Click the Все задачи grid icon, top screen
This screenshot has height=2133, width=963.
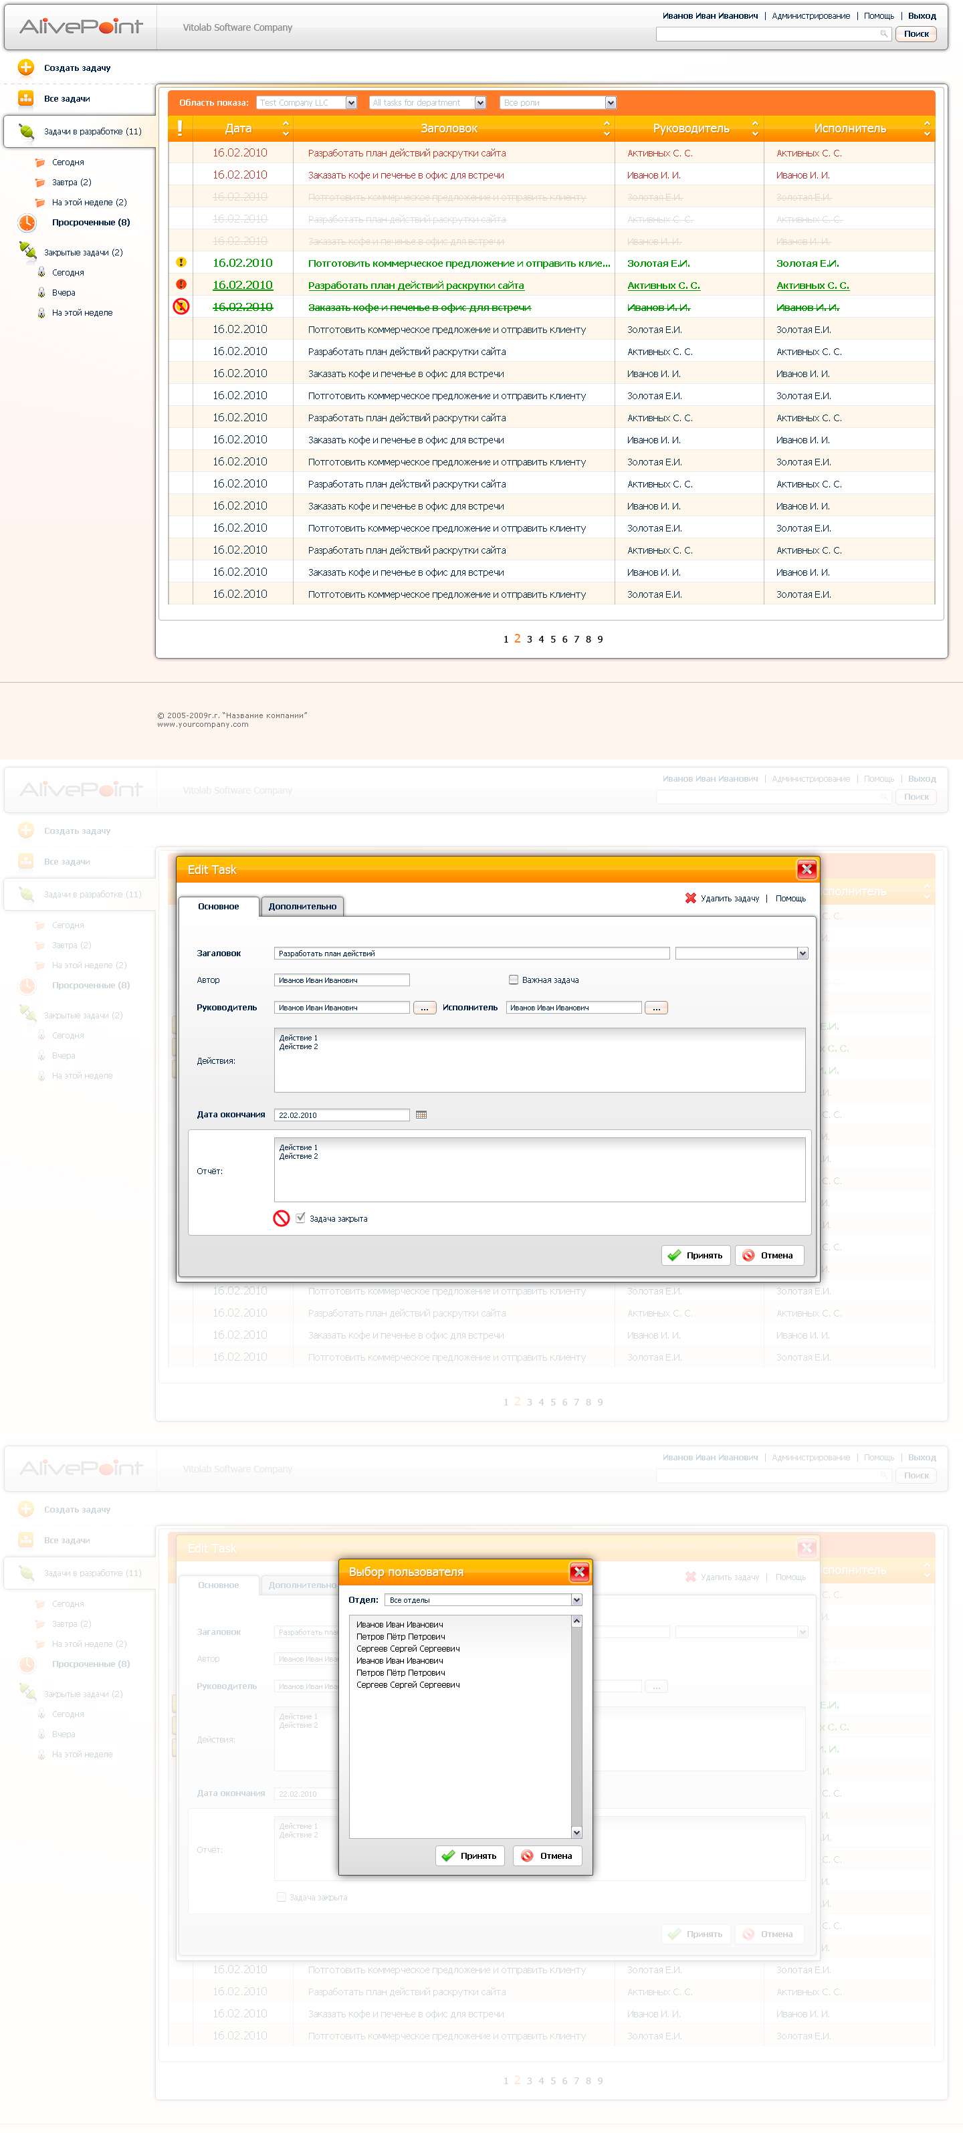coord(25,98)
